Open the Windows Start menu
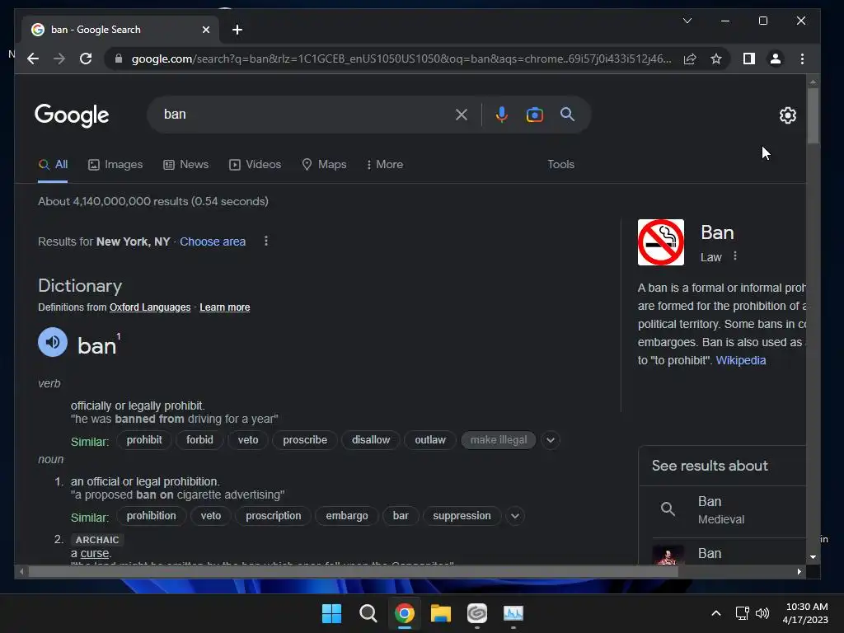This screenshot has width=844, height=633. [x=331, y=613]
